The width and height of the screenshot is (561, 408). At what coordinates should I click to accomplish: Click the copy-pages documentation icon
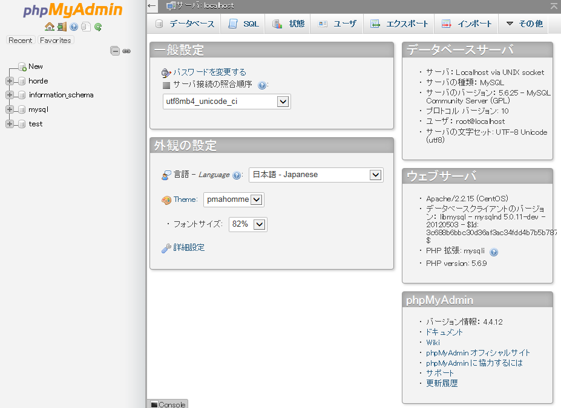(86, 27)
